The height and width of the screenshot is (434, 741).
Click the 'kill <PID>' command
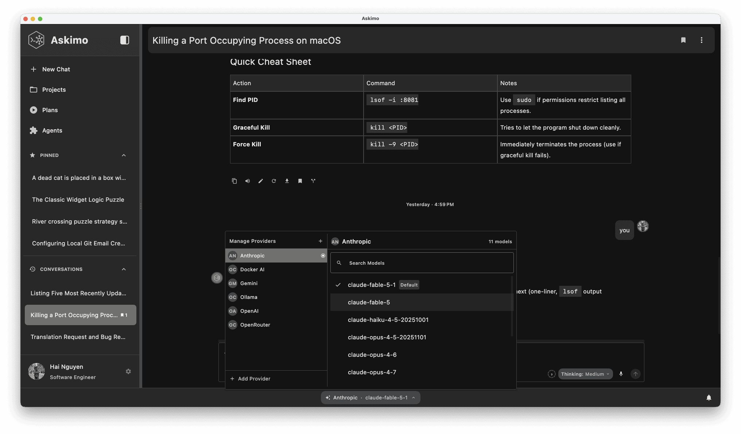[x=387, y=127]
